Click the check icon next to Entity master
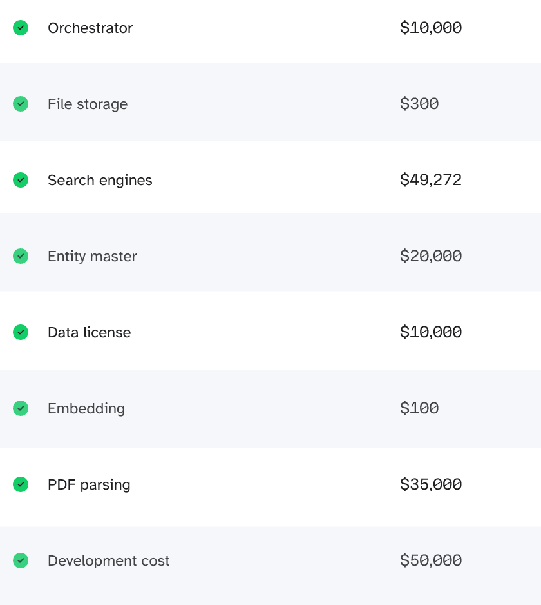 click(21, 256)
